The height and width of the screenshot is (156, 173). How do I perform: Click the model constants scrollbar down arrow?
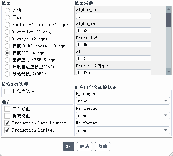tap(169, 71)
